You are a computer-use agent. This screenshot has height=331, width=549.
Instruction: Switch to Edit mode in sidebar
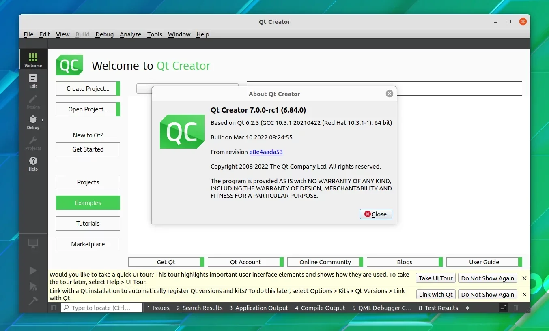pos(33,81)
